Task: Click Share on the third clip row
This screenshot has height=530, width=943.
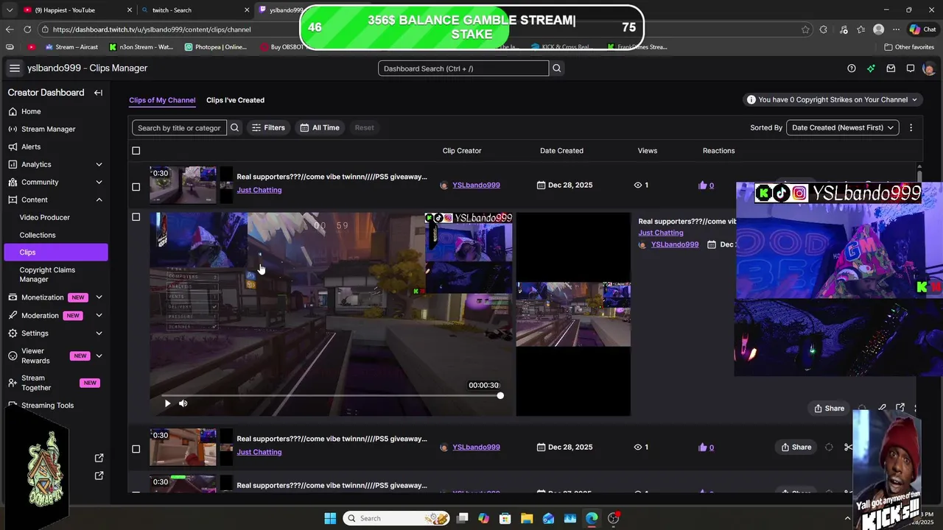Action: 796,447
